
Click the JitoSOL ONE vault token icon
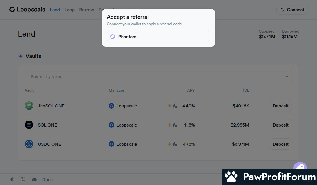tap(29, 106)
